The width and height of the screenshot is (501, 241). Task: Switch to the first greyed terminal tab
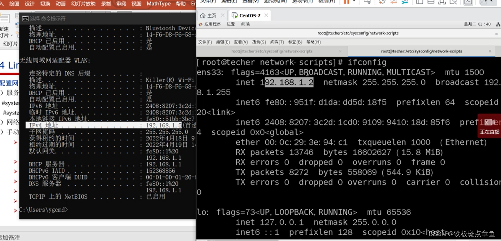point(272,51)
